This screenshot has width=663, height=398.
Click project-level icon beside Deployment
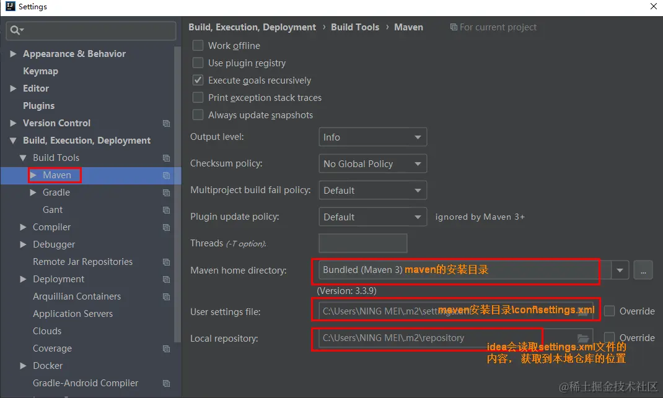(166, 279)
